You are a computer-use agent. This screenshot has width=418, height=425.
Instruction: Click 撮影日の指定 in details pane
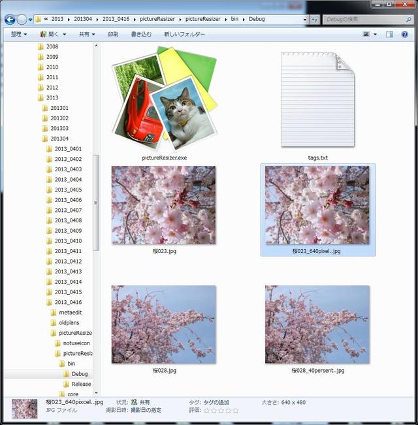146,410
